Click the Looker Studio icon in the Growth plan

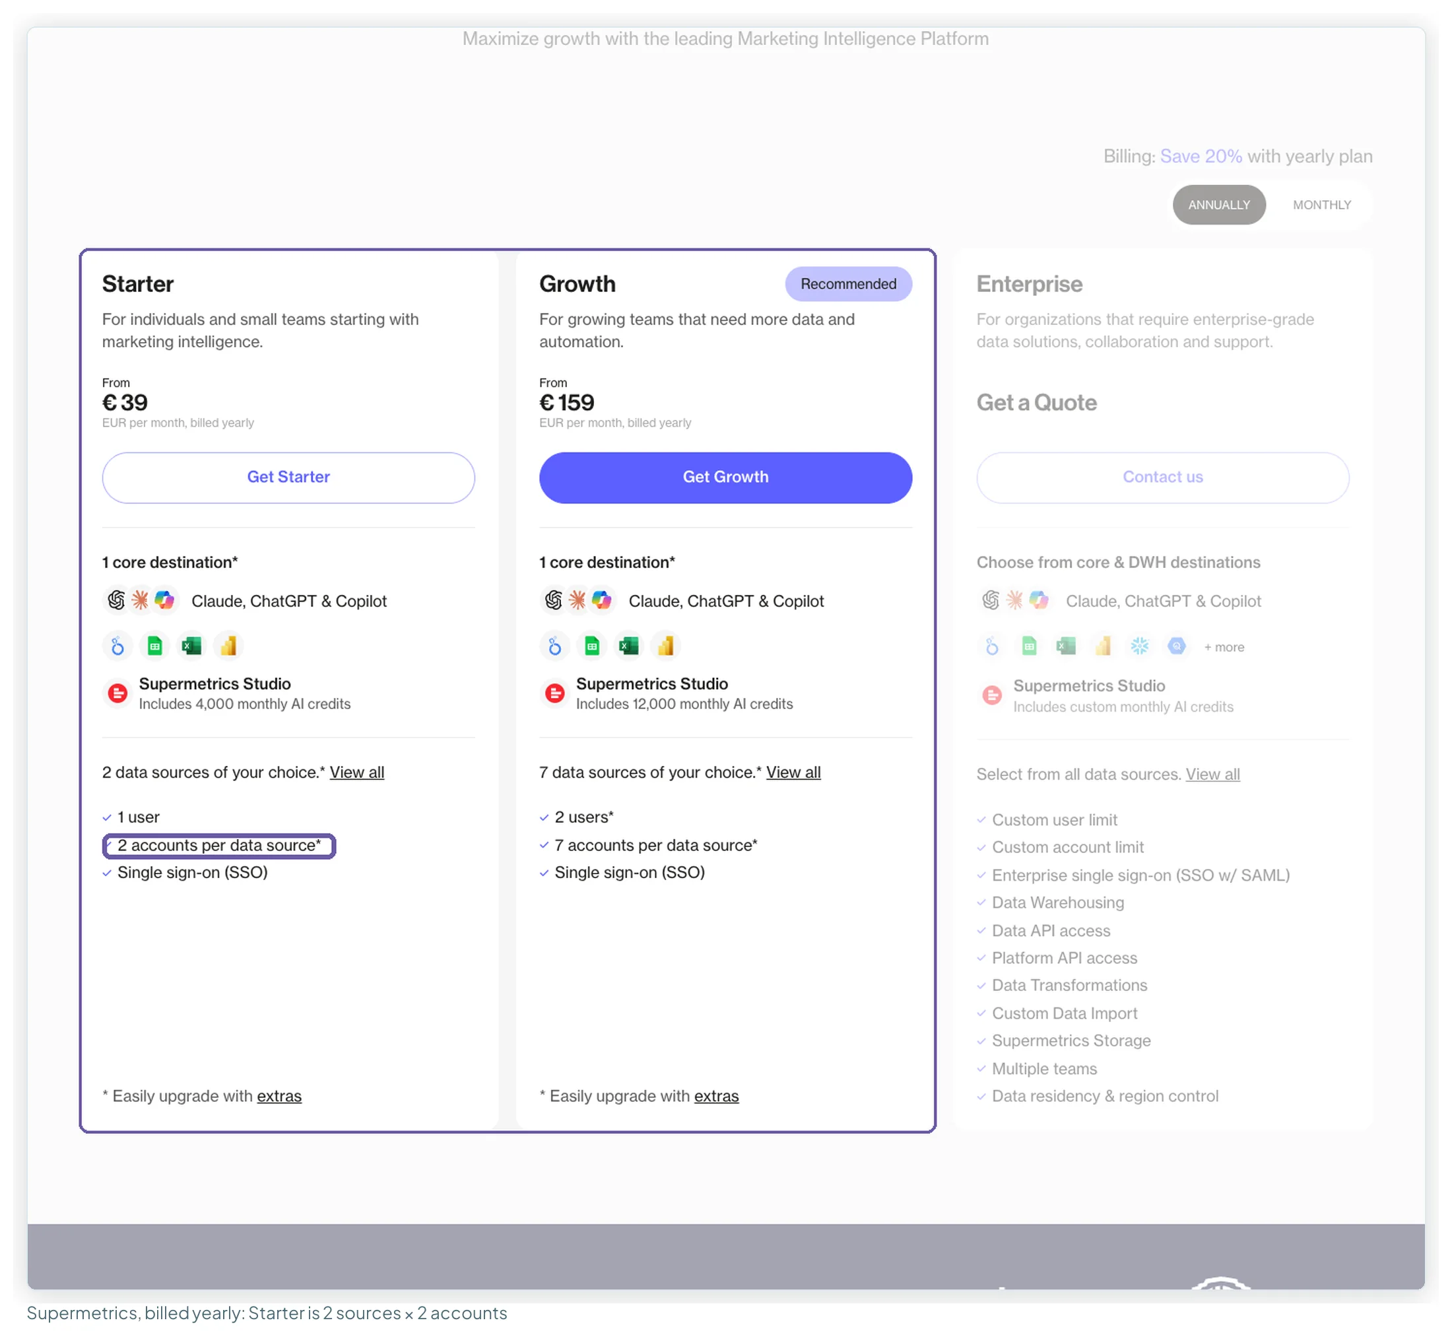coord(556,646)
